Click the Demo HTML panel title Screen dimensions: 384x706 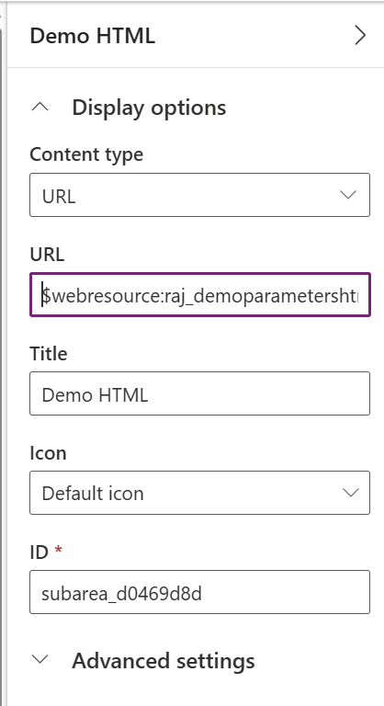coord(92,36)
